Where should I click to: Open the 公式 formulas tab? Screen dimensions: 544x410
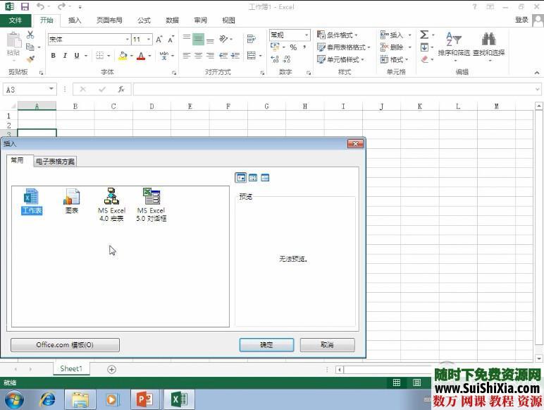point(144,20)
